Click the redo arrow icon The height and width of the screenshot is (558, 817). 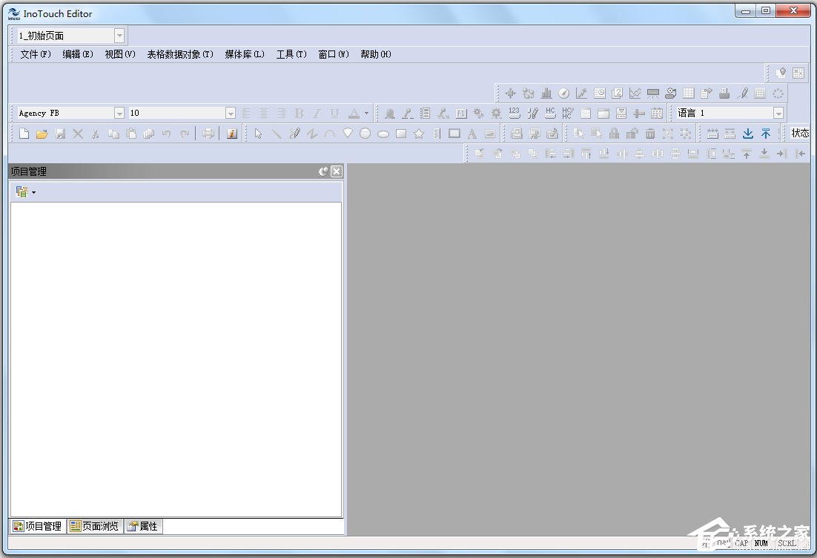coord(185,134)
